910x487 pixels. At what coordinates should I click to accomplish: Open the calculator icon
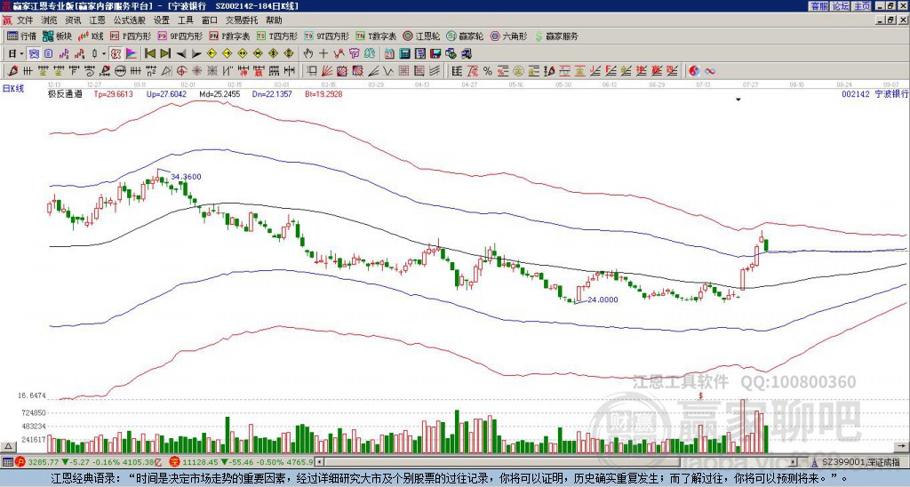coord(404,53)
